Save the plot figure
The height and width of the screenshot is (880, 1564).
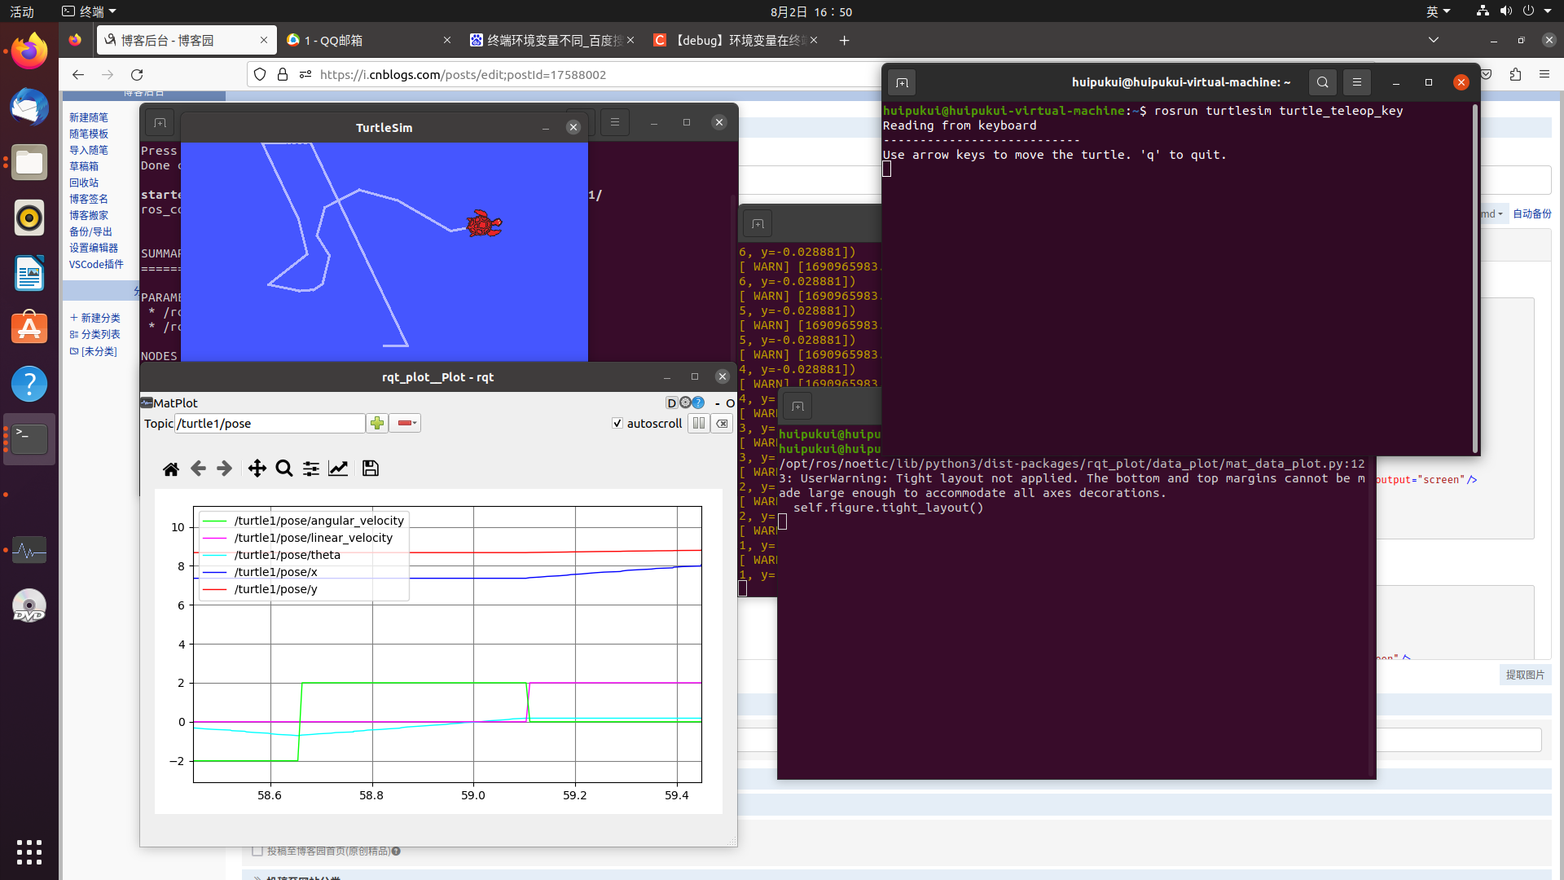coord(371,469)
